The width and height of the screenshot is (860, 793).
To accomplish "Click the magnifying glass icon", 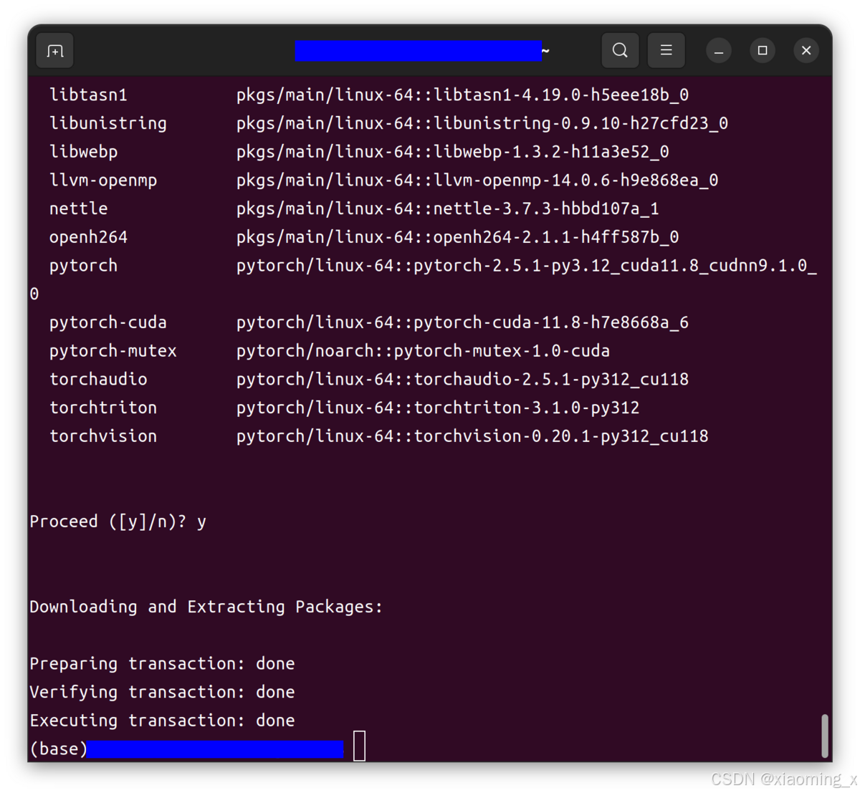I will pyautogui.click(x=619, y=50).
